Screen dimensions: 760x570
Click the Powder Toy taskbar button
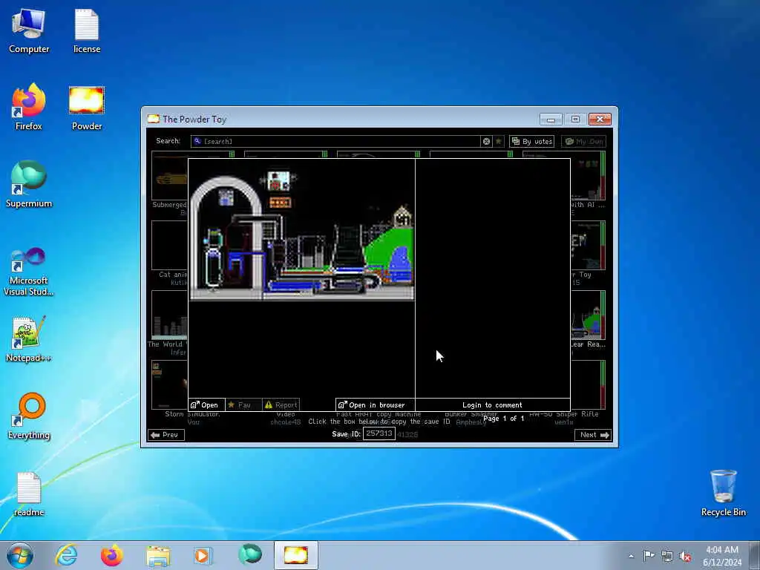pyautogui.click(x=295, y=555)
